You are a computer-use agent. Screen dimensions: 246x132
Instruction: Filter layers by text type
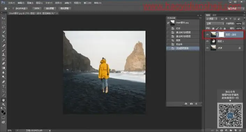230,19
